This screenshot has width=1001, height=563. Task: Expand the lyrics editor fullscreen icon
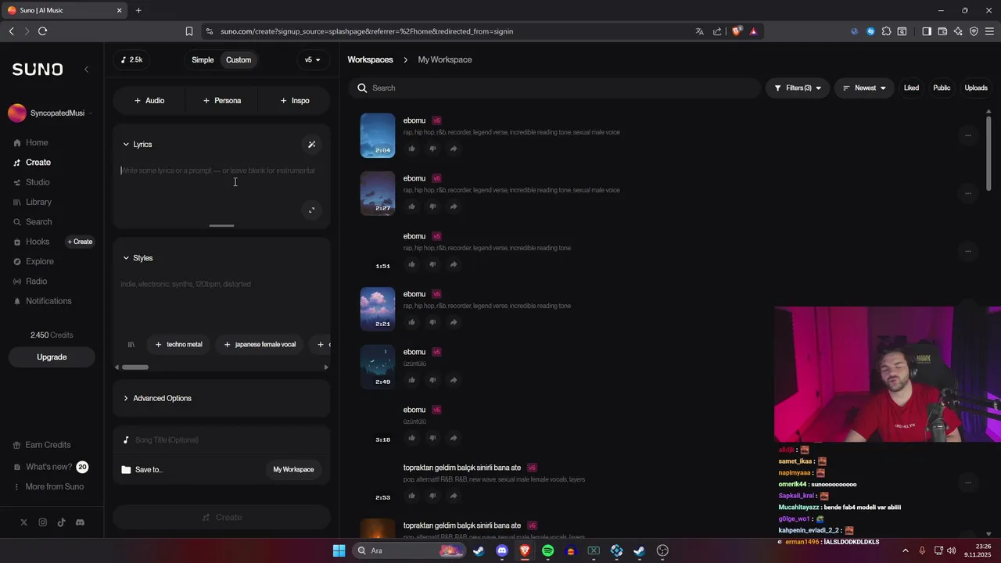pos(311,210)
